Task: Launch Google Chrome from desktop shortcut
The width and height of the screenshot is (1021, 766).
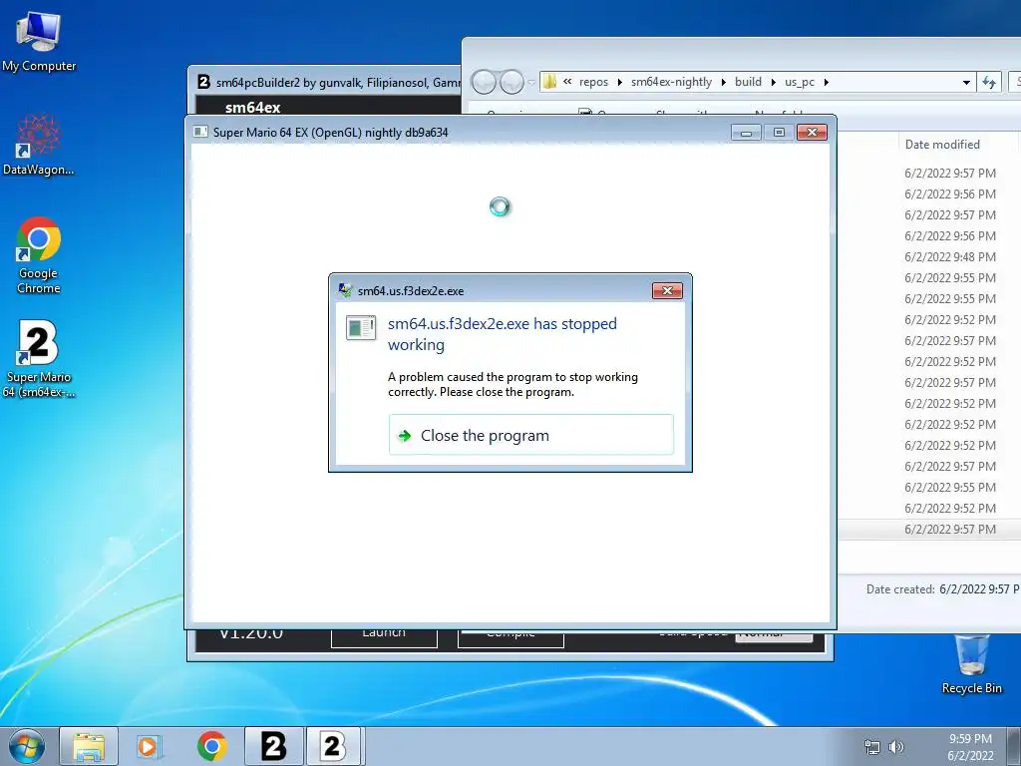Action: point(39,255)
